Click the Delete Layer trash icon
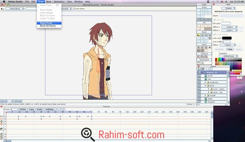The image size is (245, 142). 207,69
